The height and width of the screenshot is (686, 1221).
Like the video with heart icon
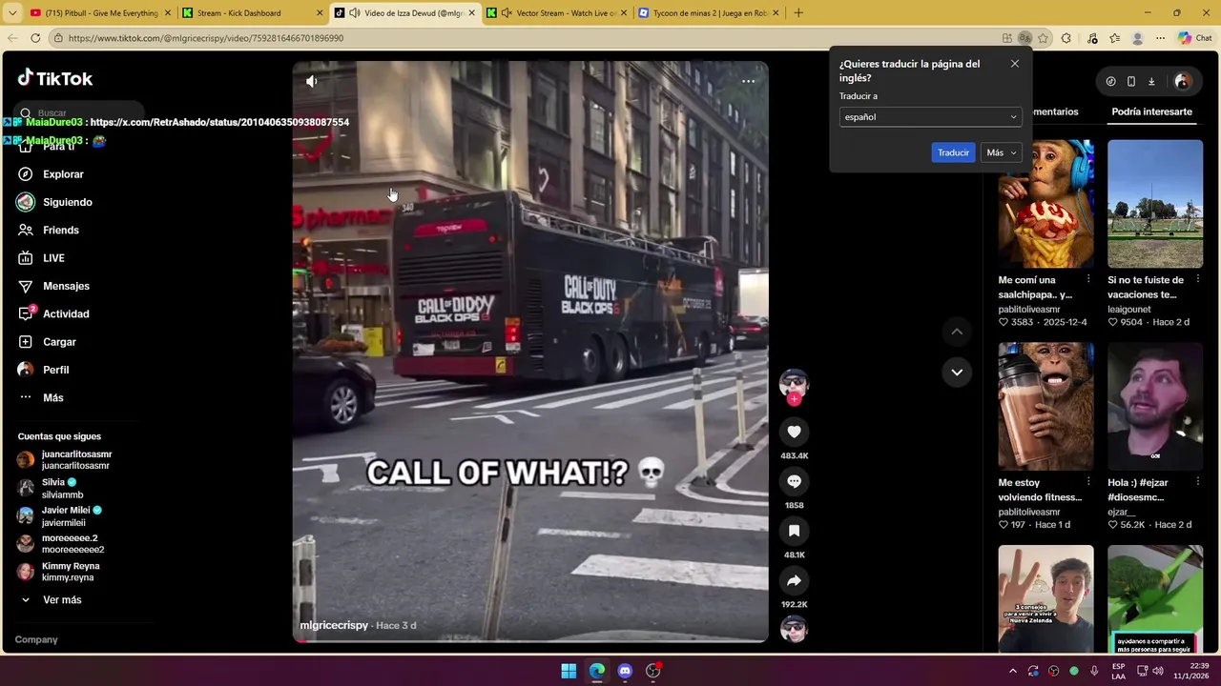(794, 432)
